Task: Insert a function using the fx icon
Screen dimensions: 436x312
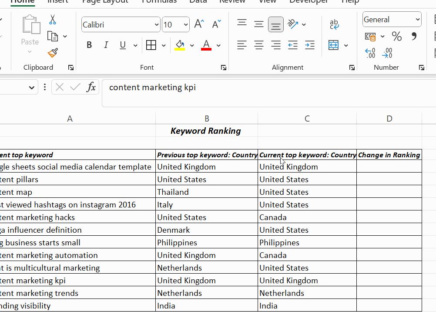Action: point(91,87)
